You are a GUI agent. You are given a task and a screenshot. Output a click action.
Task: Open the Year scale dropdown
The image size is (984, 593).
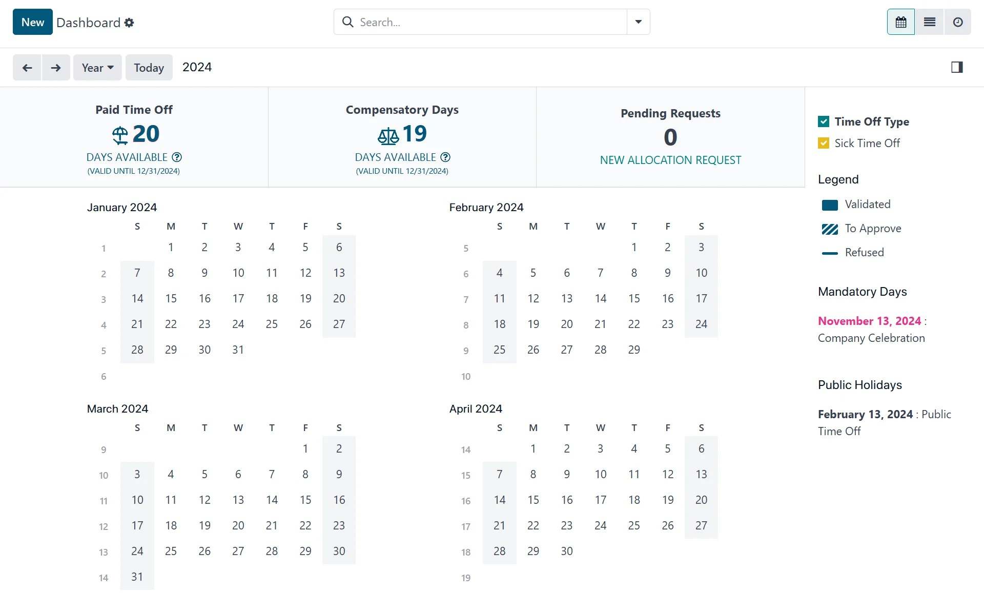(97, 68)
